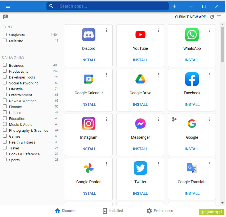Open more options for Discord

(x=106, y=30)
